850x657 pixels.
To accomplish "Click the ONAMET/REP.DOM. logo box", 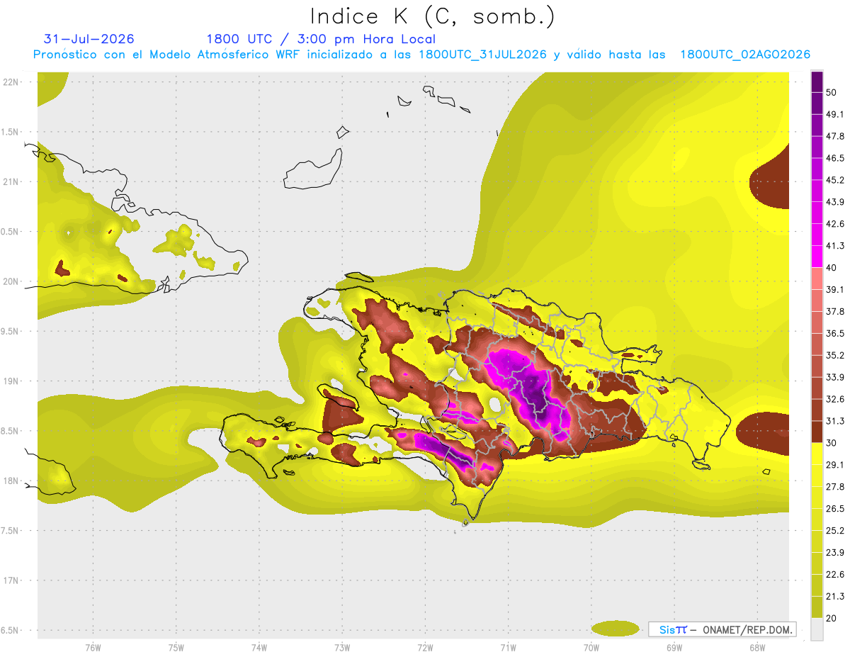I will [722, 629].
